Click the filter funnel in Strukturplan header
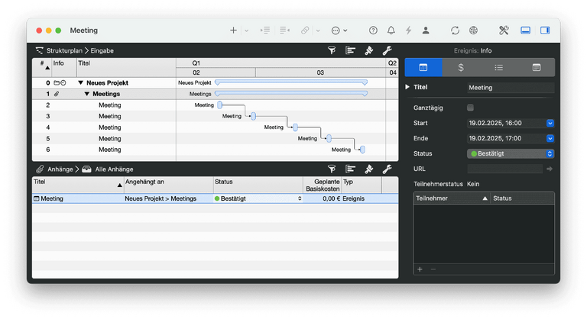The width and height of the screenshot is (587, 319). (x=332, y=50)
